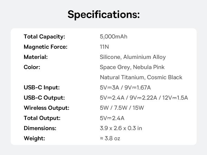
Task: Click the "5W / 7.5W / 15W" value
Action: (122, 108)
